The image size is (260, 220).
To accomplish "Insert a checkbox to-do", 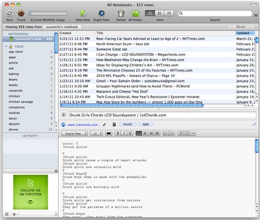I will click(180, 134).
